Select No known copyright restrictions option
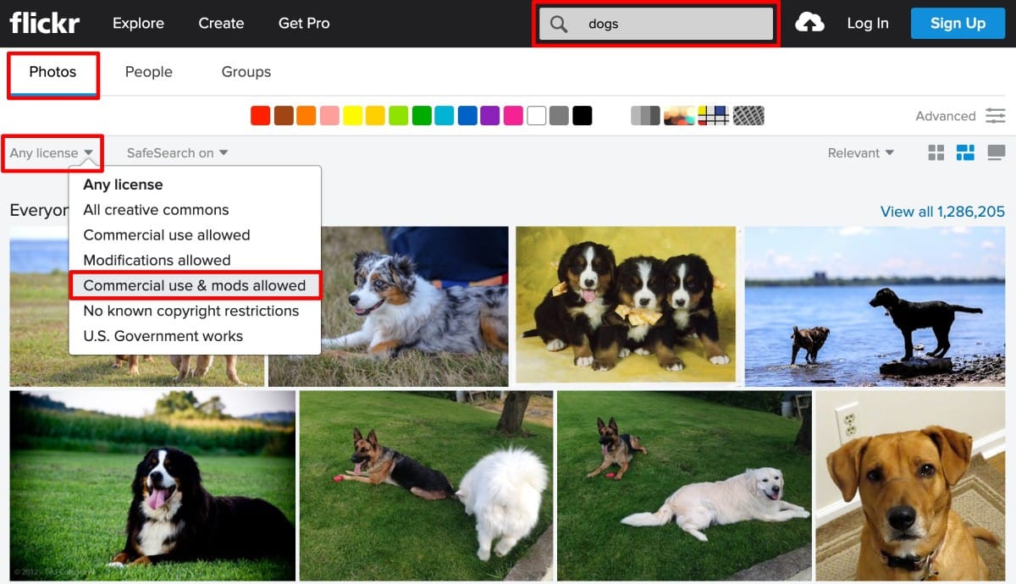This screenshot has width=1016, height=584. pos(190,311)
